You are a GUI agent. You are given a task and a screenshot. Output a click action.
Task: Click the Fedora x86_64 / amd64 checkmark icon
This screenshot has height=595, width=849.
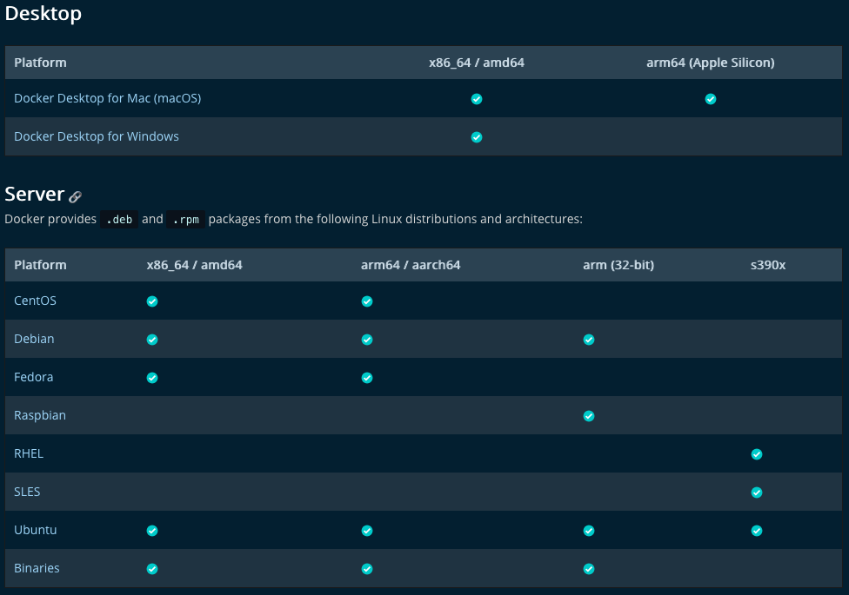[152, 378]
